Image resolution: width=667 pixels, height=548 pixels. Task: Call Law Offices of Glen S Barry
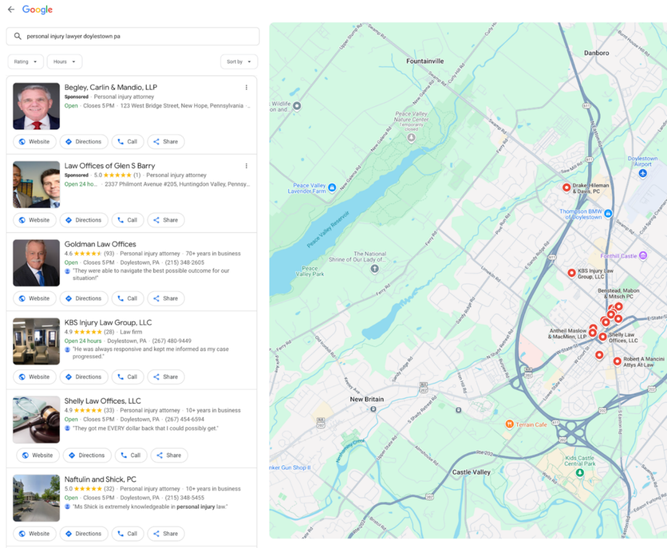[128, 220]
